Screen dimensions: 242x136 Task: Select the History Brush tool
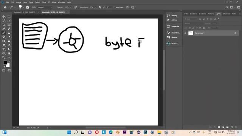tap(3, 37)
